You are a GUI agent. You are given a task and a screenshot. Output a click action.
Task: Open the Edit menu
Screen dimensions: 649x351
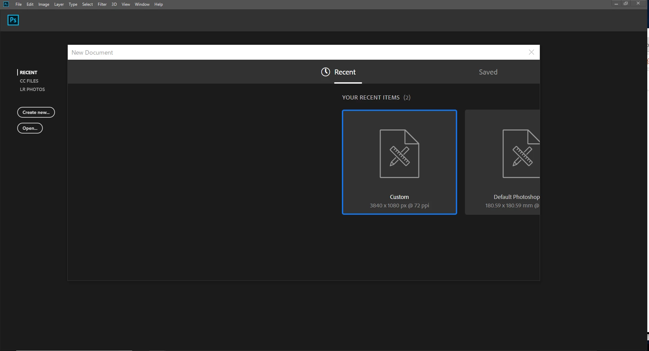pyautogui.click(x=30, y=4)
